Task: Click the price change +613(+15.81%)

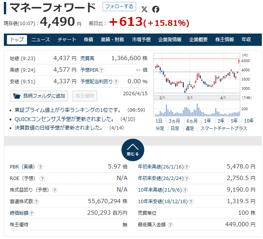Action: point(149,22)
